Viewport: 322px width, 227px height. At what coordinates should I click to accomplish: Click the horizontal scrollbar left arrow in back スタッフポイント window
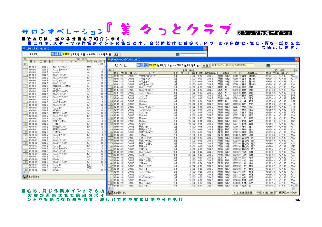click(24, 172)
